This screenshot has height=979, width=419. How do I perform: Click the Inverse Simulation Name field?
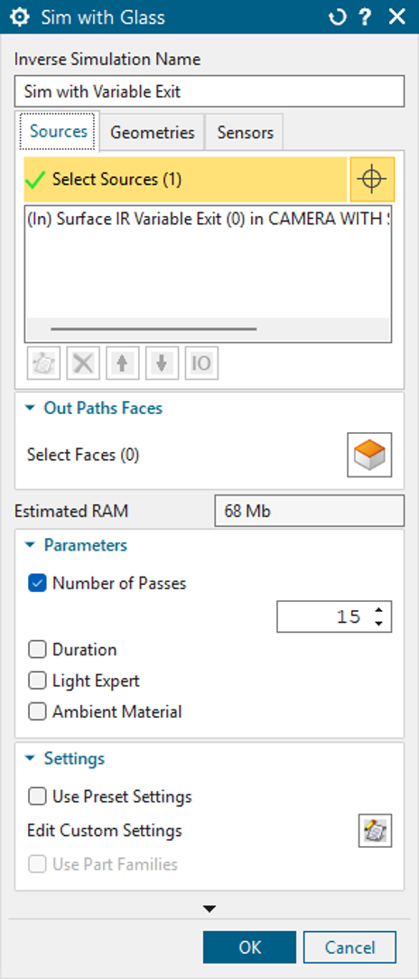209,92
